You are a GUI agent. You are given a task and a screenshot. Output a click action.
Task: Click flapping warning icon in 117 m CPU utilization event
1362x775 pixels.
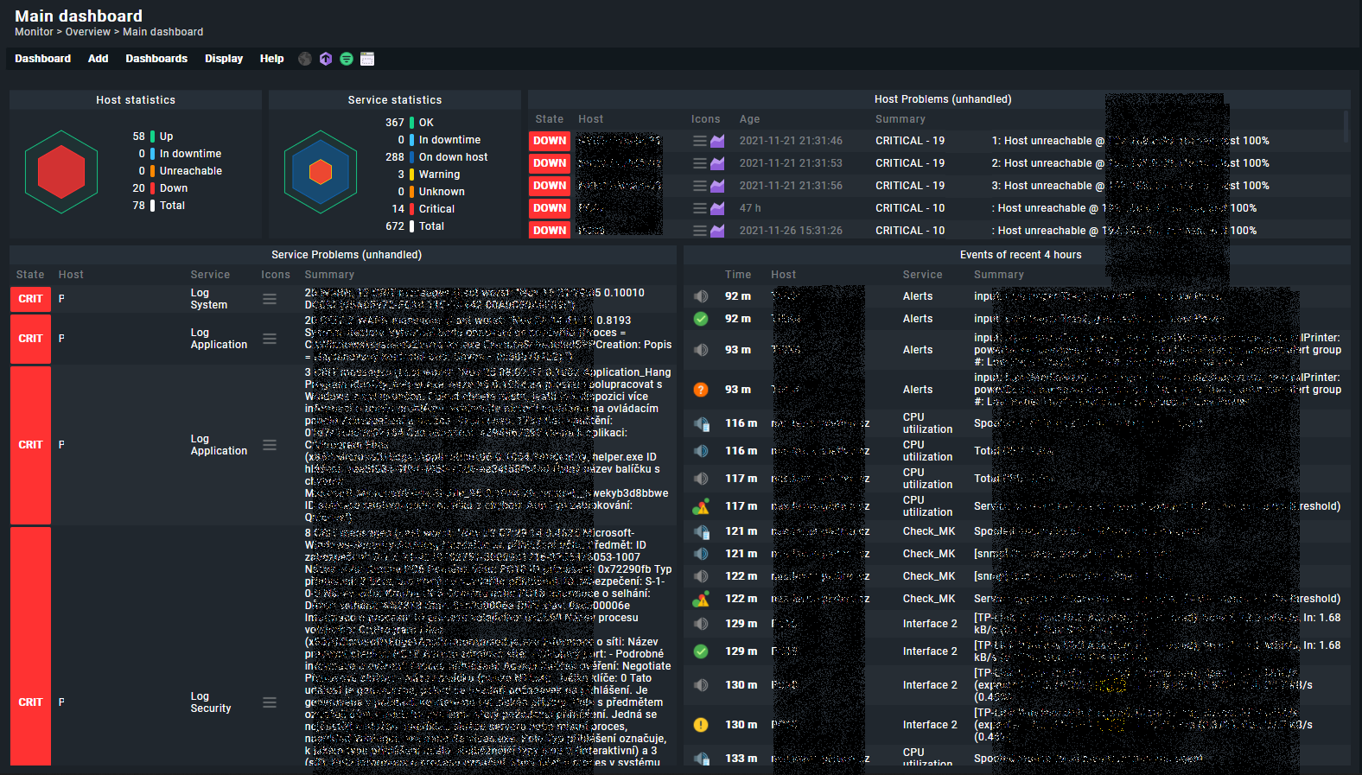[x=701, y=506]
